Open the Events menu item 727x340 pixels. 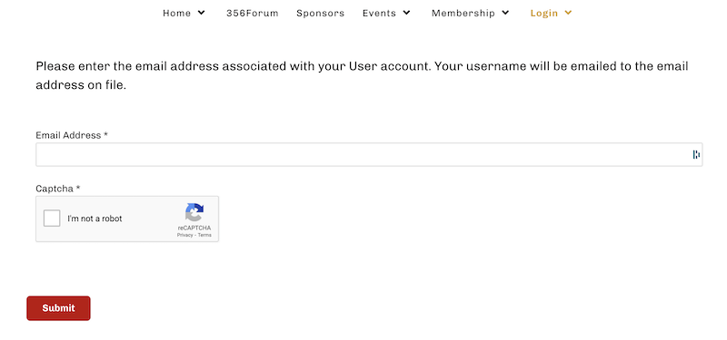tap(379, 13)
